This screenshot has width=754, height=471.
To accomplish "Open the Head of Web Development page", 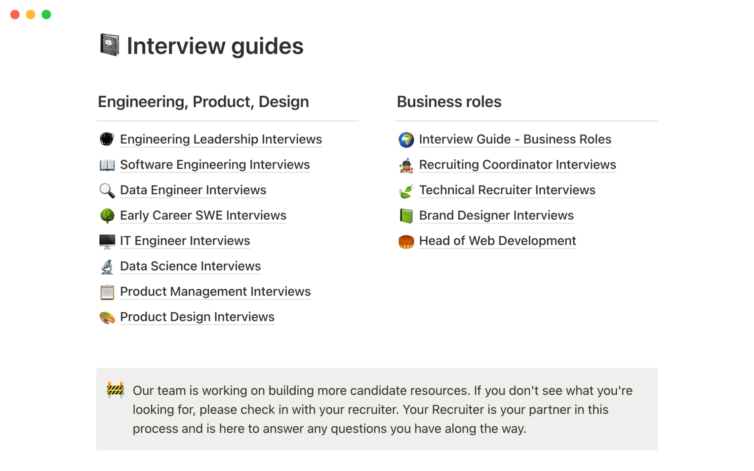I will (x=497, y=241).
